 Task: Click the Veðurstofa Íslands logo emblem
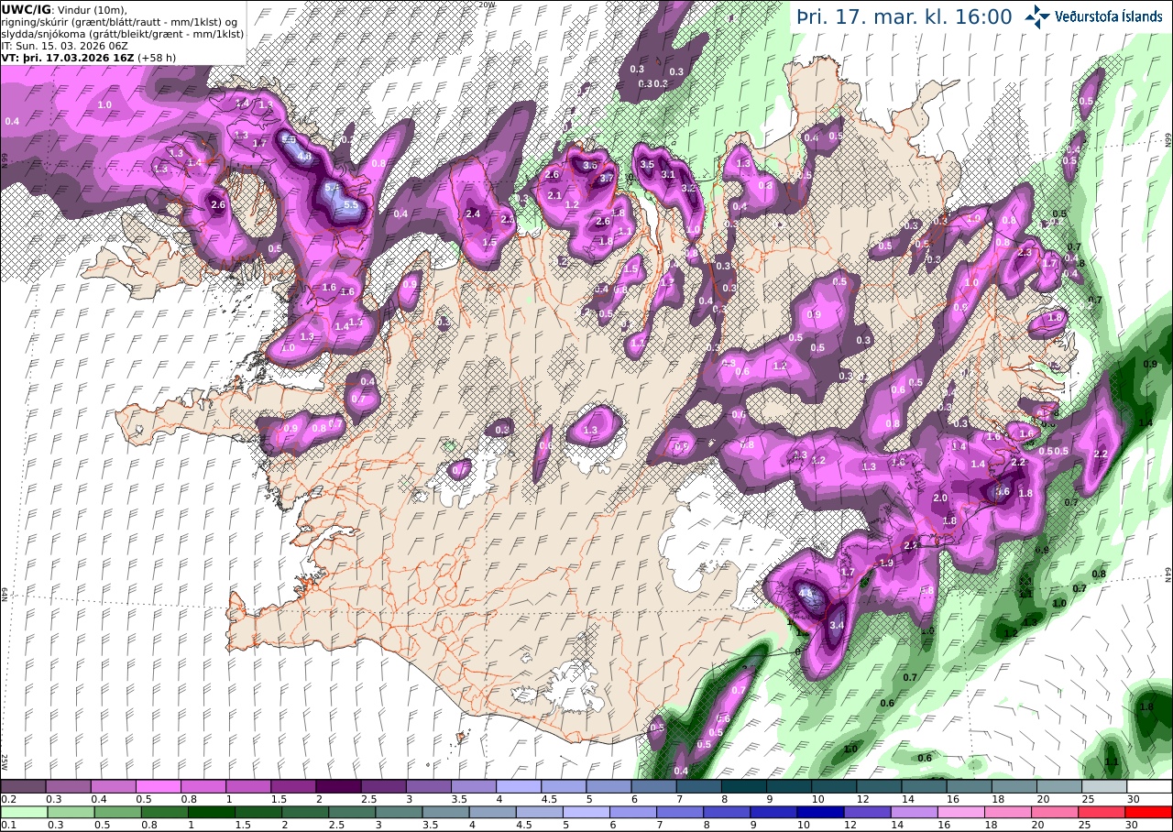tap(1037, 16)
